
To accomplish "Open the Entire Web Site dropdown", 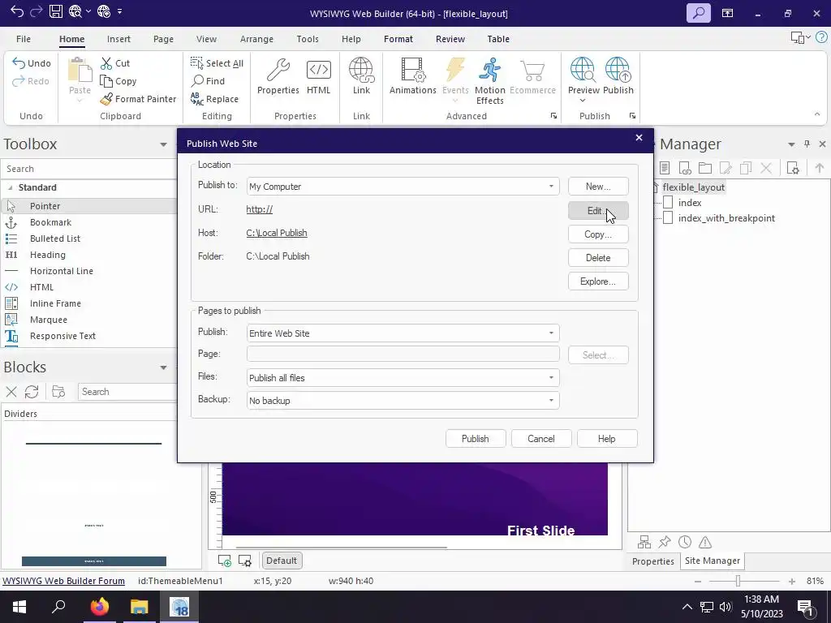I will pyautogui.click(x=551, y=333).
